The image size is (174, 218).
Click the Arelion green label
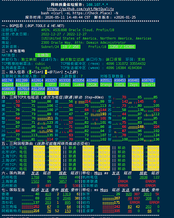22,85
